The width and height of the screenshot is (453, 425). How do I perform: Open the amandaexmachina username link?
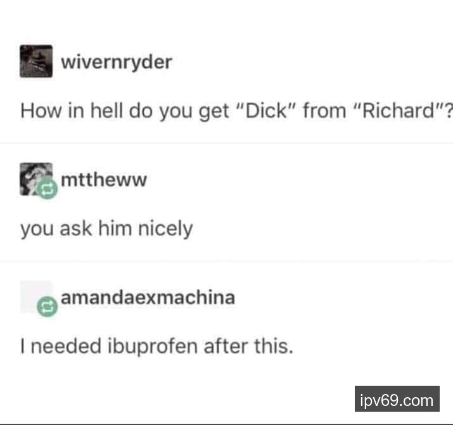(148, 297)
